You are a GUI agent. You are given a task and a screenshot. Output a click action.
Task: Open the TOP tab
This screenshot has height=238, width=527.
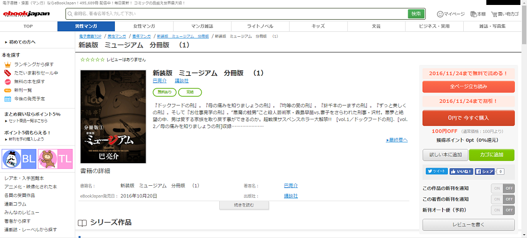(x=29, y=26)
